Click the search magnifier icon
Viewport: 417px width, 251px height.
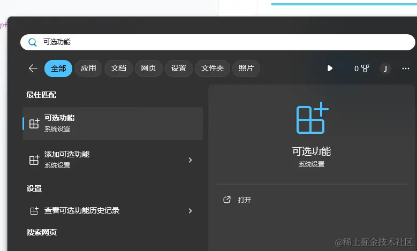[33, 42]
